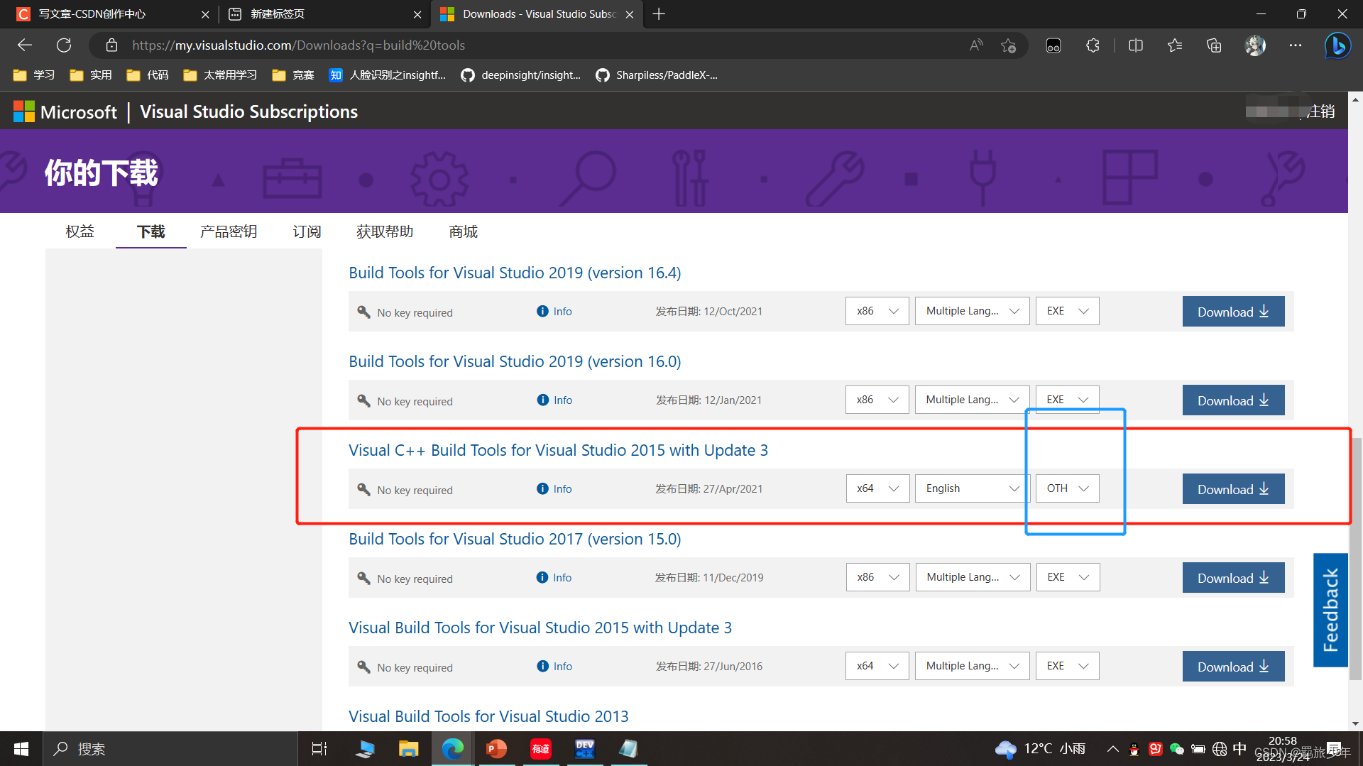Reload the current page
Image resolution: width=1363 pixels, height=766 pixels.
click(x=64, y=45)
